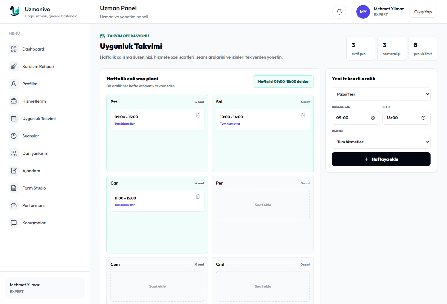
Task: Click Hafta ici 09:00-18:00 doldur
Action: click(x=283, y=82)
